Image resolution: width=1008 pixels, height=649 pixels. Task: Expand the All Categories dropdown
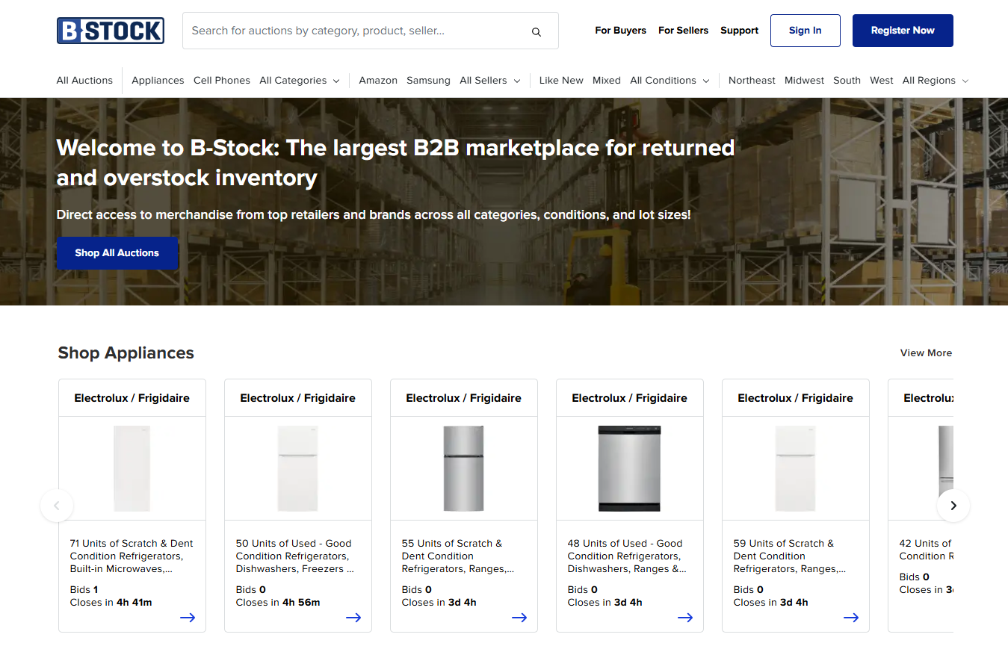coord(300,81)
